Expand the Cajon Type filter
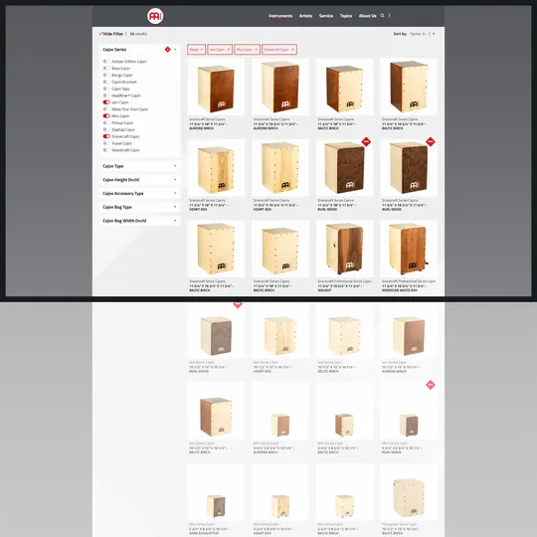This screenshot has width=537, height=537. click(140, 166)
